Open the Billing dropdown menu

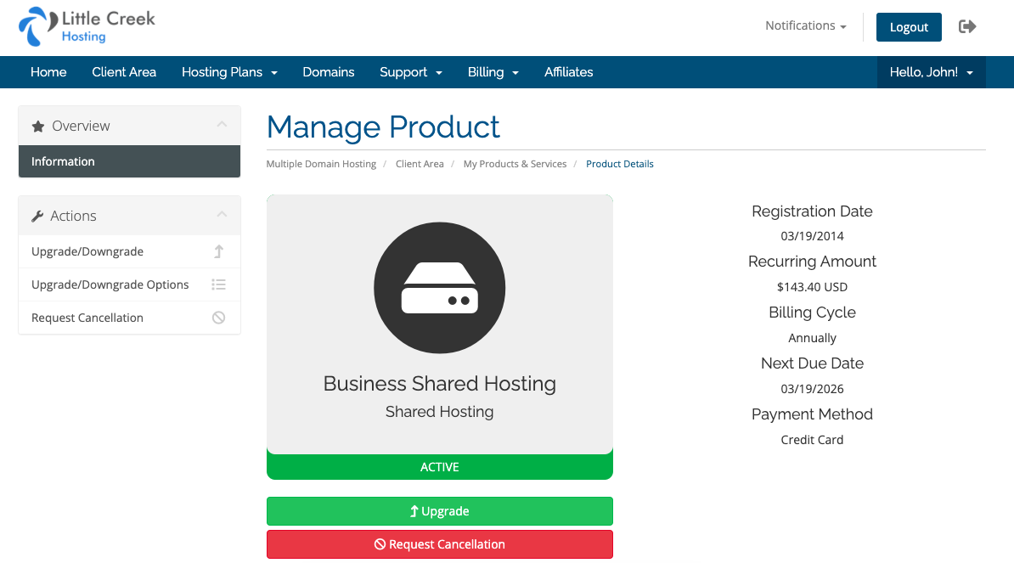[493, 72]
